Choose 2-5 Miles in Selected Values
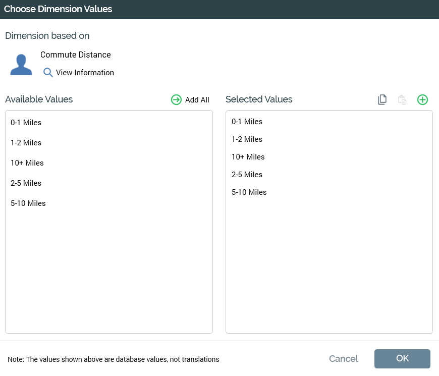Viewport: 439px width, 376px height. click(x=247, y=175)
